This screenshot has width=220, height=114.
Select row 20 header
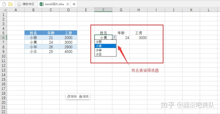coord(3,102)
